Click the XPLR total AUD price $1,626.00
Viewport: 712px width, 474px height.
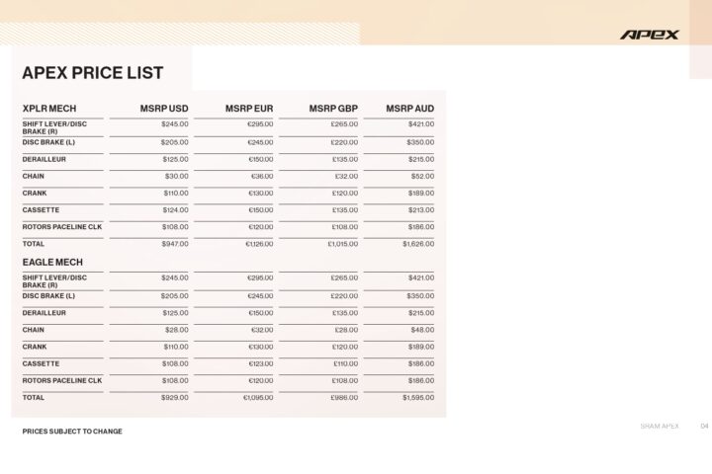417,243
